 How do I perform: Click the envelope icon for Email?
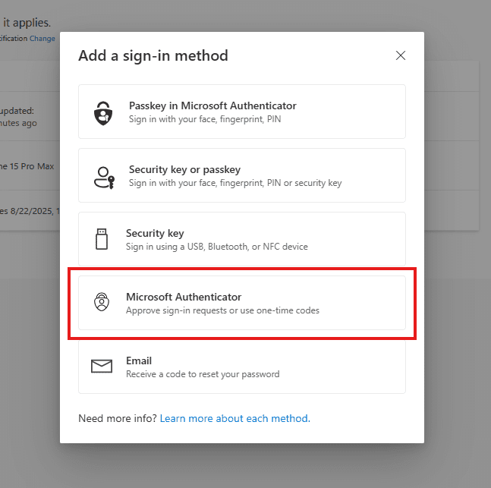click(102, 367)
